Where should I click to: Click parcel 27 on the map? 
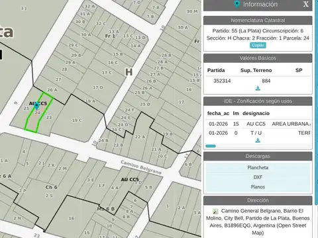tap(58, 79)
